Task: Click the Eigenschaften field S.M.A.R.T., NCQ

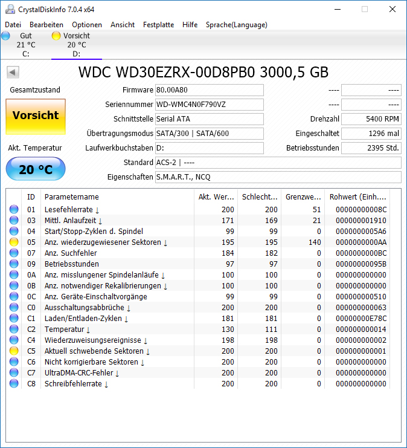Action: coord(278,177)
